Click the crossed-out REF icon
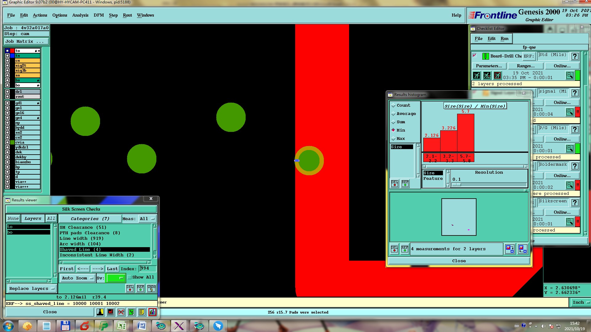Viewport: 591px width, 332px height. (121, 312)
